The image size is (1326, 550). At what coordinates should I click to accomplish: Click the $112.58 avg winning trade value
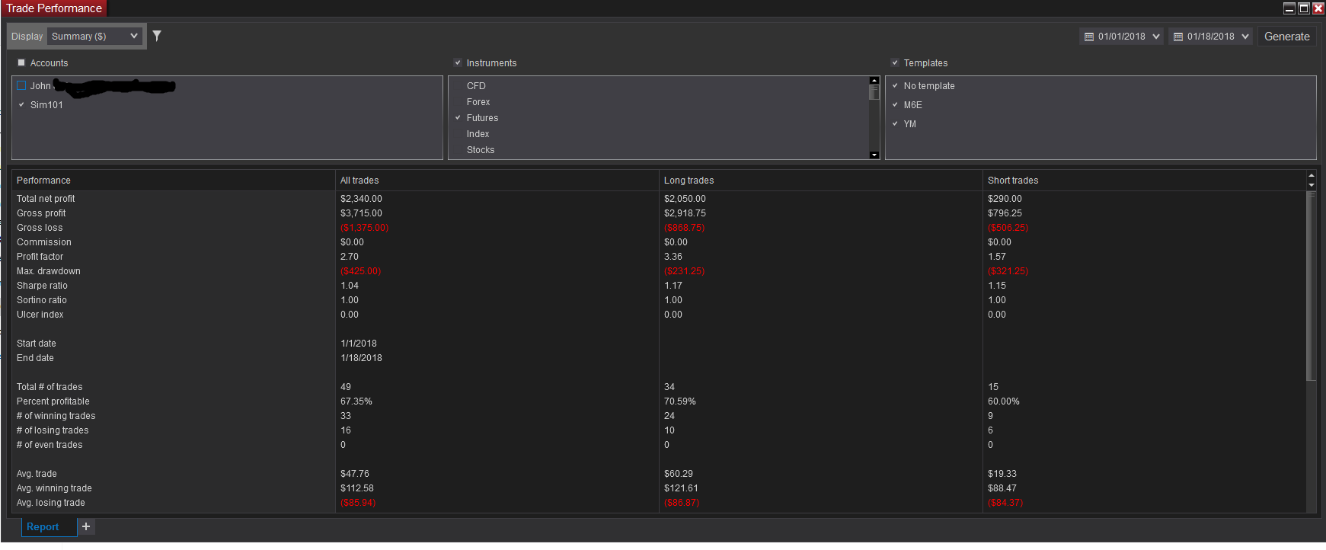pyautogui.click(x=357, y=488)
